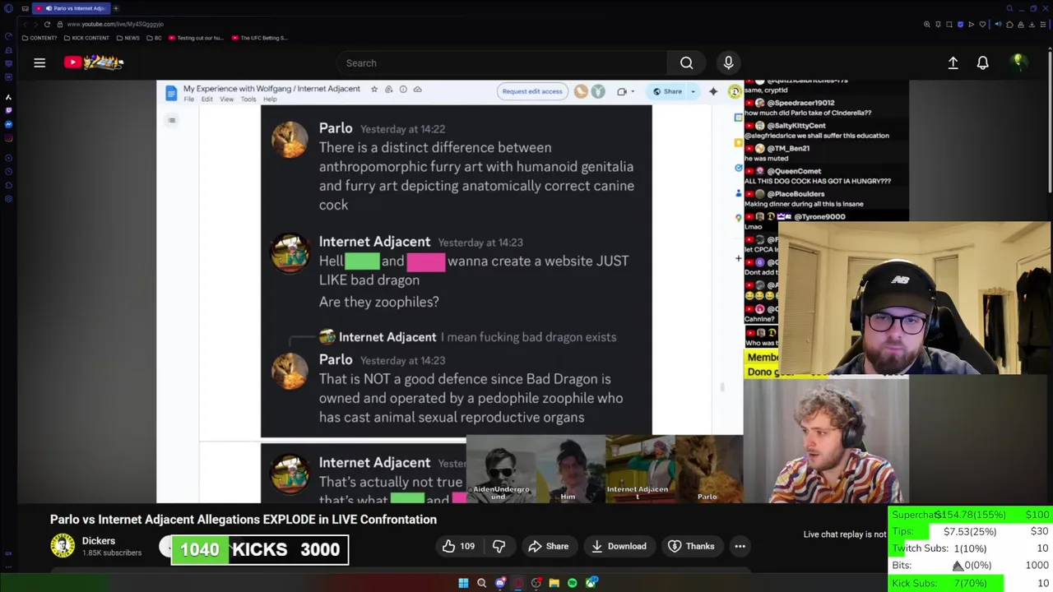
Task: Open the Edit menu in Google Docs
Action: click(206, 99)
